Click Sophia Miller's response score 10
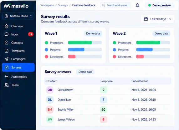This screenshot has width=179, height=130. click(104, 110)
